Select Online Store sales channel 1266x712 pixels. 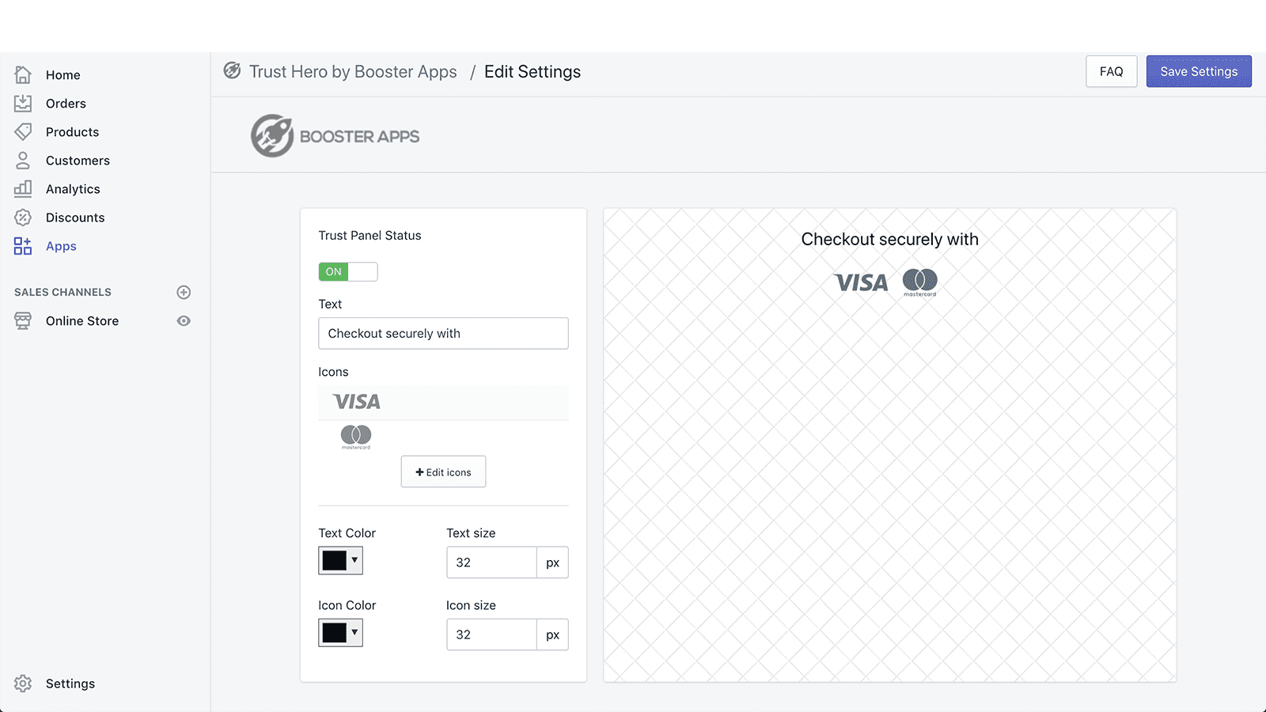tap(82, 320)
